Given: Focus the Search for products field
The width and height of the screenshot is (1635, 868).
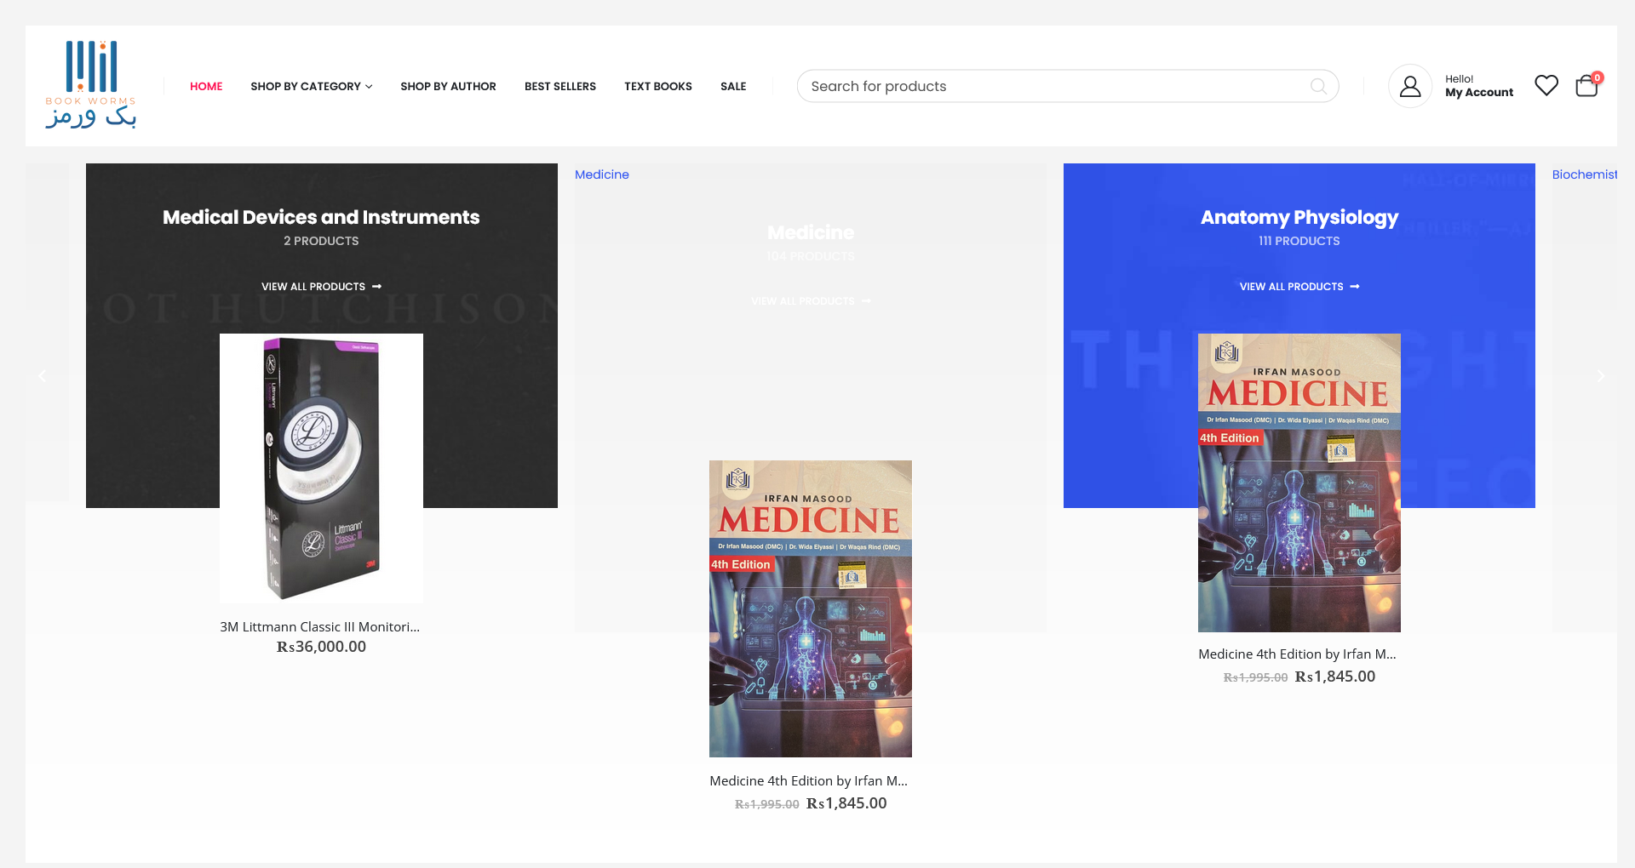Looking at the screenshot, I should [1067, 86].
